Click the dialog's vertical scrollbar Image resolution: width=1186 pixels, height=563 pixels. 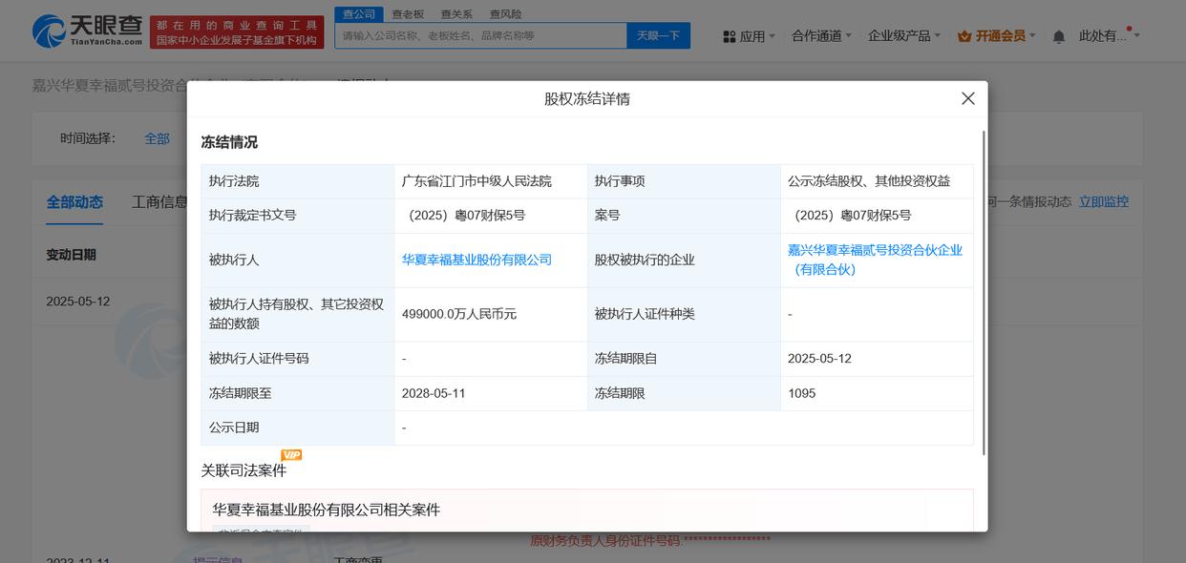pos(983,291)
